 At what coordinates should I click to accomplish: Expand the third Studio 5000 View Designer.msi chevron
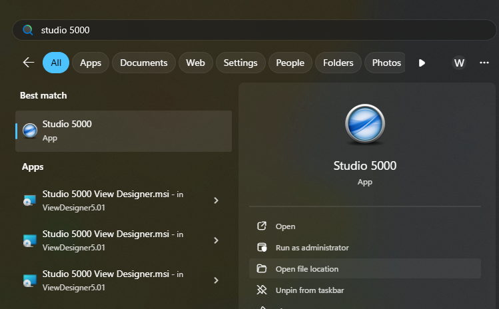(x=216, y=280)
